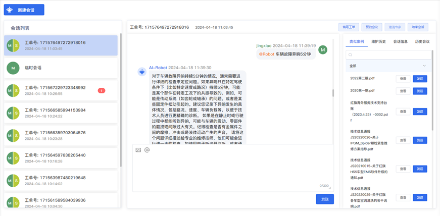Click the chat messages scrollbar
The width and height of the screenshot is (440, 216).
[x=333, y=93]
